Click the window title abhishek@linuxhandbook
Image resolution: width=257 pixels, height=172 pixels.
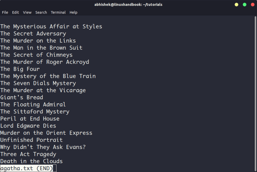128,5
